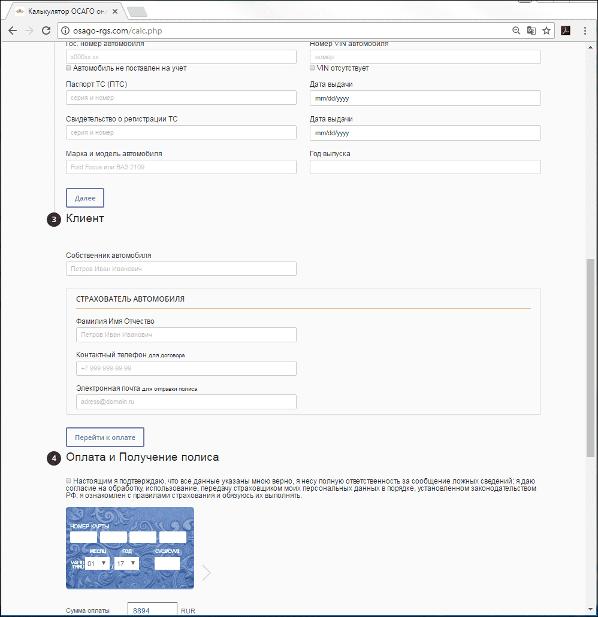Focus the address bar URL
Screen dimensions: 598x617
(x=117, y=31)
